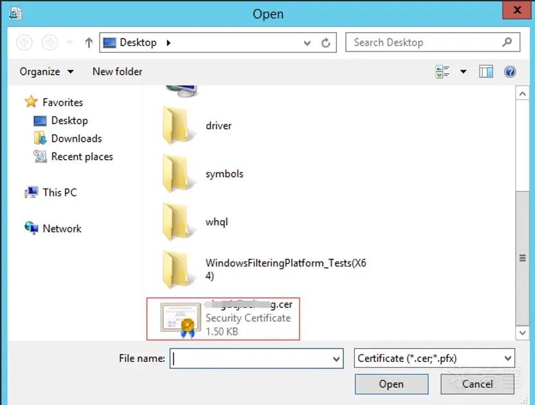Click the Change your view icon
The image size is (535, 405).
[x=442, y=71]
